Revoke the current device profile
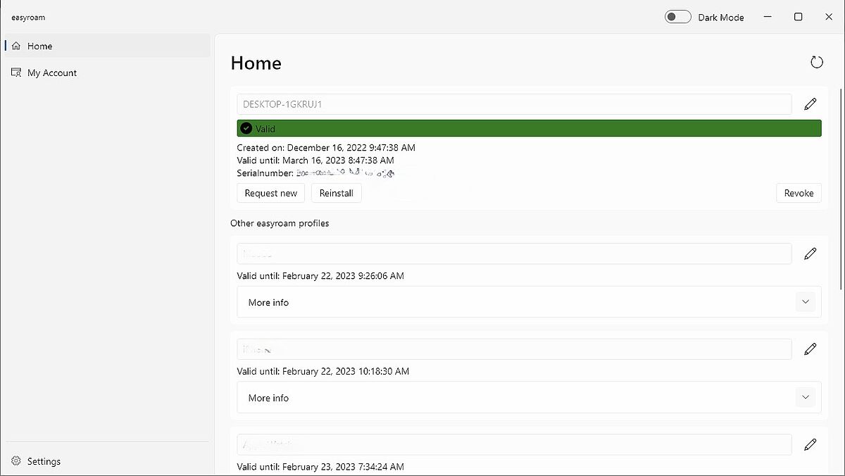The image size is (845, 476). point(799,193)
